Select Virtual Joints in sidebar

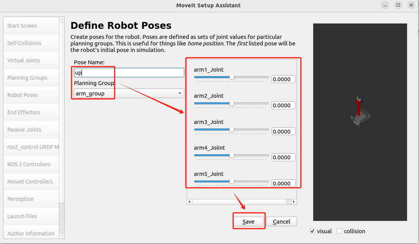click(31, 61)
